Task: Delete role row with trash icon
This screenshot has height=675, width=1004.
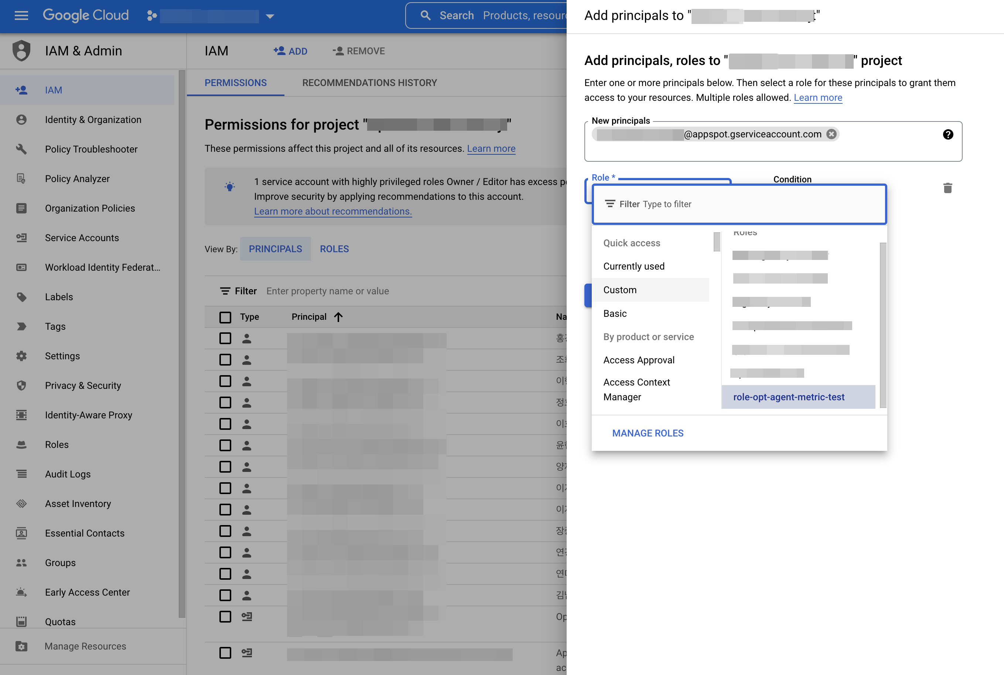Action: point(947,188)
